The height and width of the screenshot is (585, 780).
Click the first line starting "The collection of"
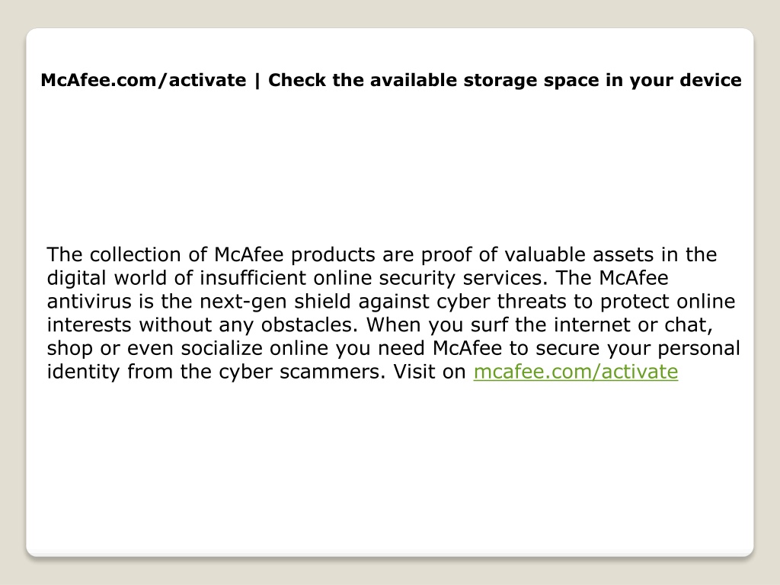coord(382,254)
